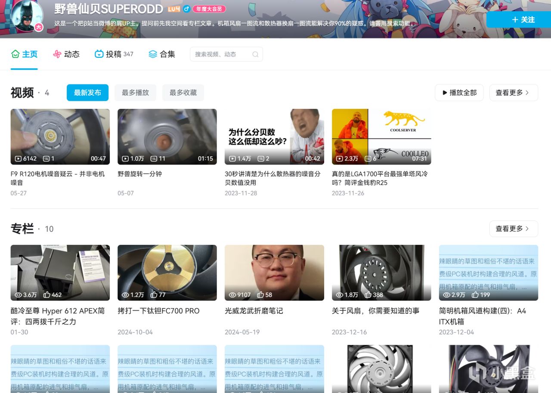The width and height of the screenshot is (551, 393).
Task: Click the eye views icon beside 3.6万
Action: [19, 295]
